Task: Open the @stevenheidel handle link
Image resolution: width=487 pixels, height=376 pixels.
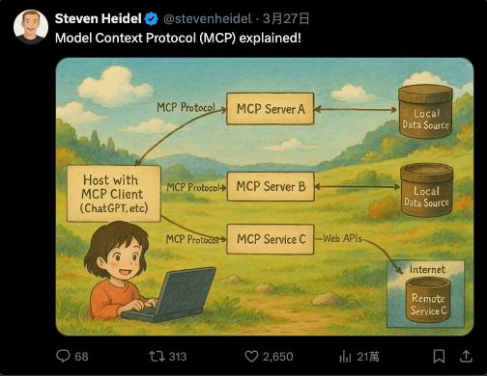Action: [x=208, y=18]
